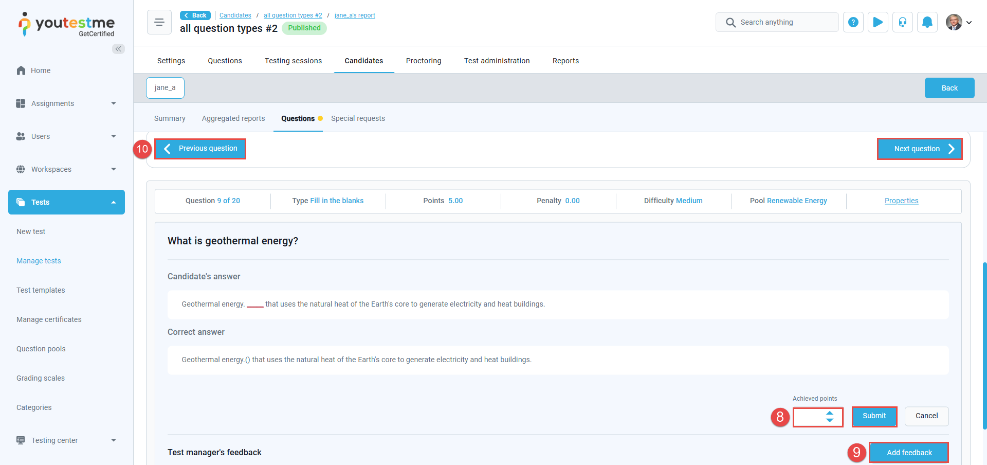This screenshot has width=987, height=465.
Task: Go to Previous question
Action: (200, 149)
